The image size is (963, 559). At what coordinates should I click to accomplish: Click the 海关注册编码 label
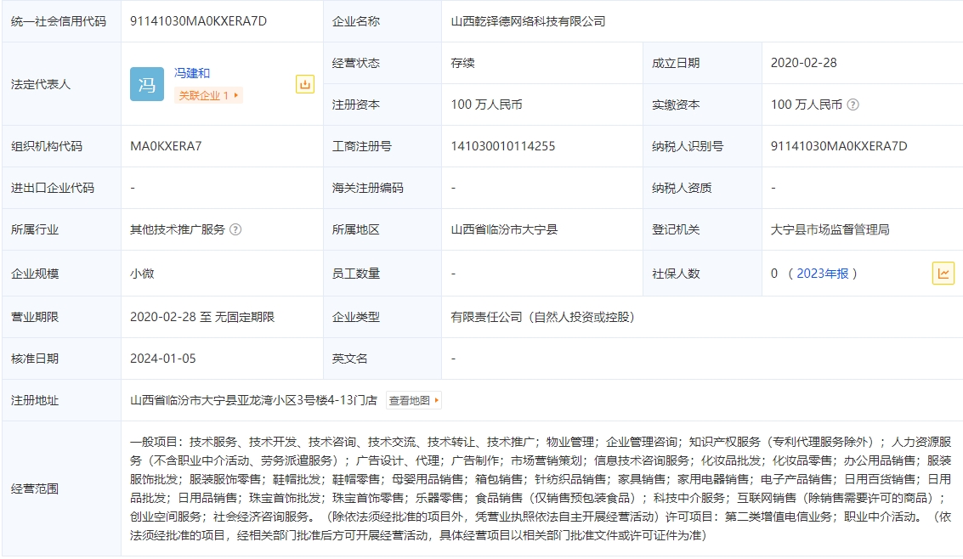point(367,189)
